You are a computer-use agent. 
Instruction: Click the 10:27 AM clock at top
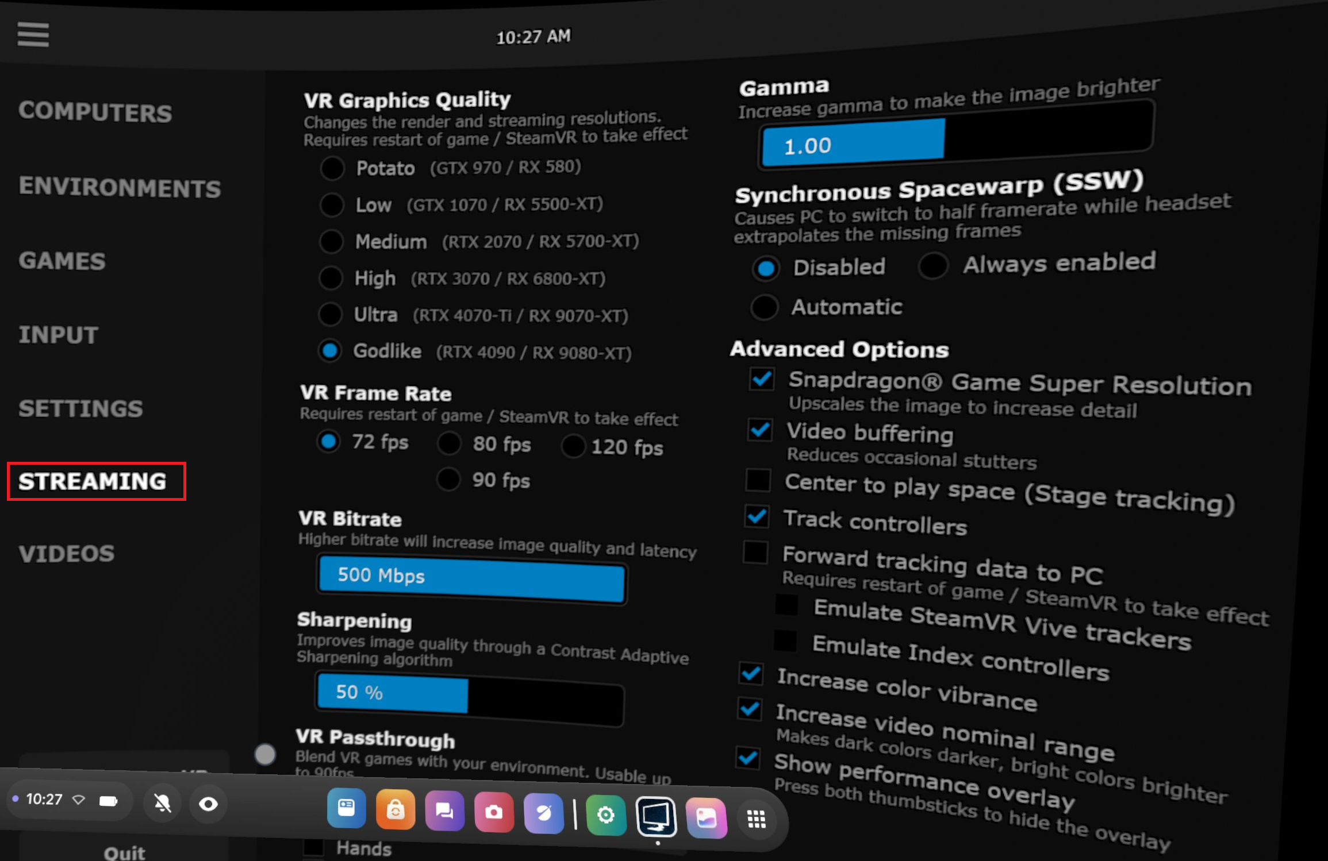coord(533,37)
